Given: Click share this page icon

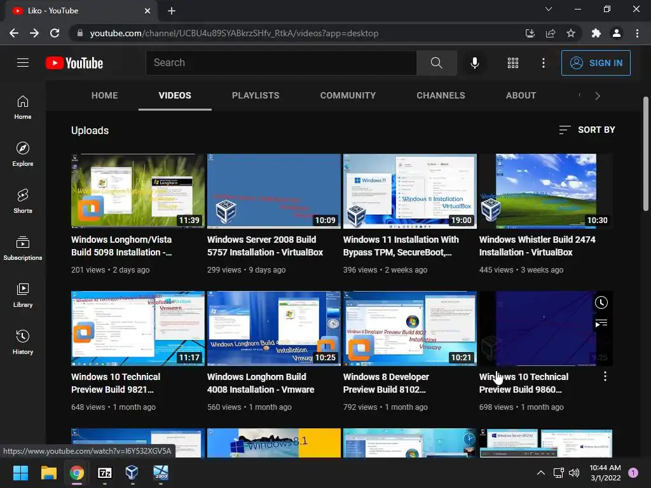Looking at the screenshot, I should 551,33.
